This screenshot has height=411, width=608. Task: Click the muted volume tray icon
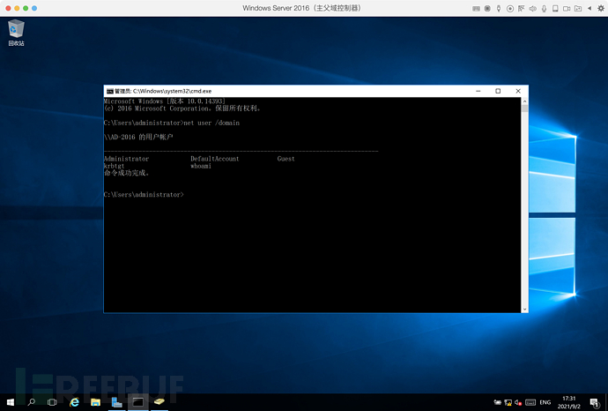pos(518,402)
